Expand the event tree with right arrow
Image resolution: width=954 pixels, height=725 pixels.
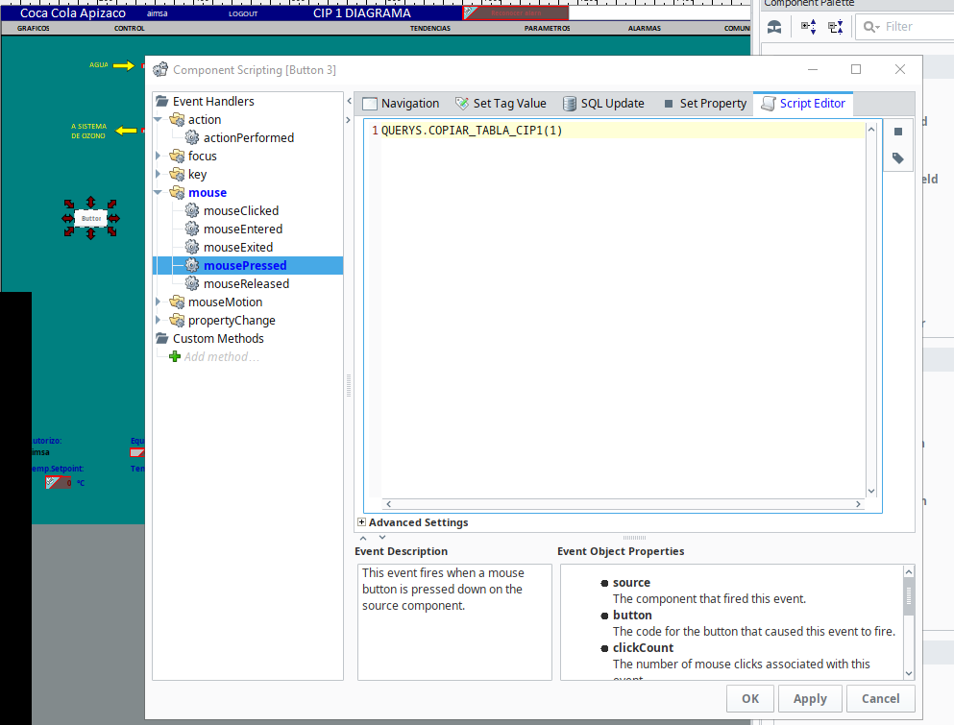point(349,120)
